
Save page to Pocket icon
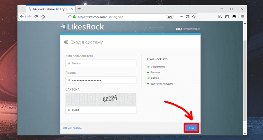coord(188,17)
